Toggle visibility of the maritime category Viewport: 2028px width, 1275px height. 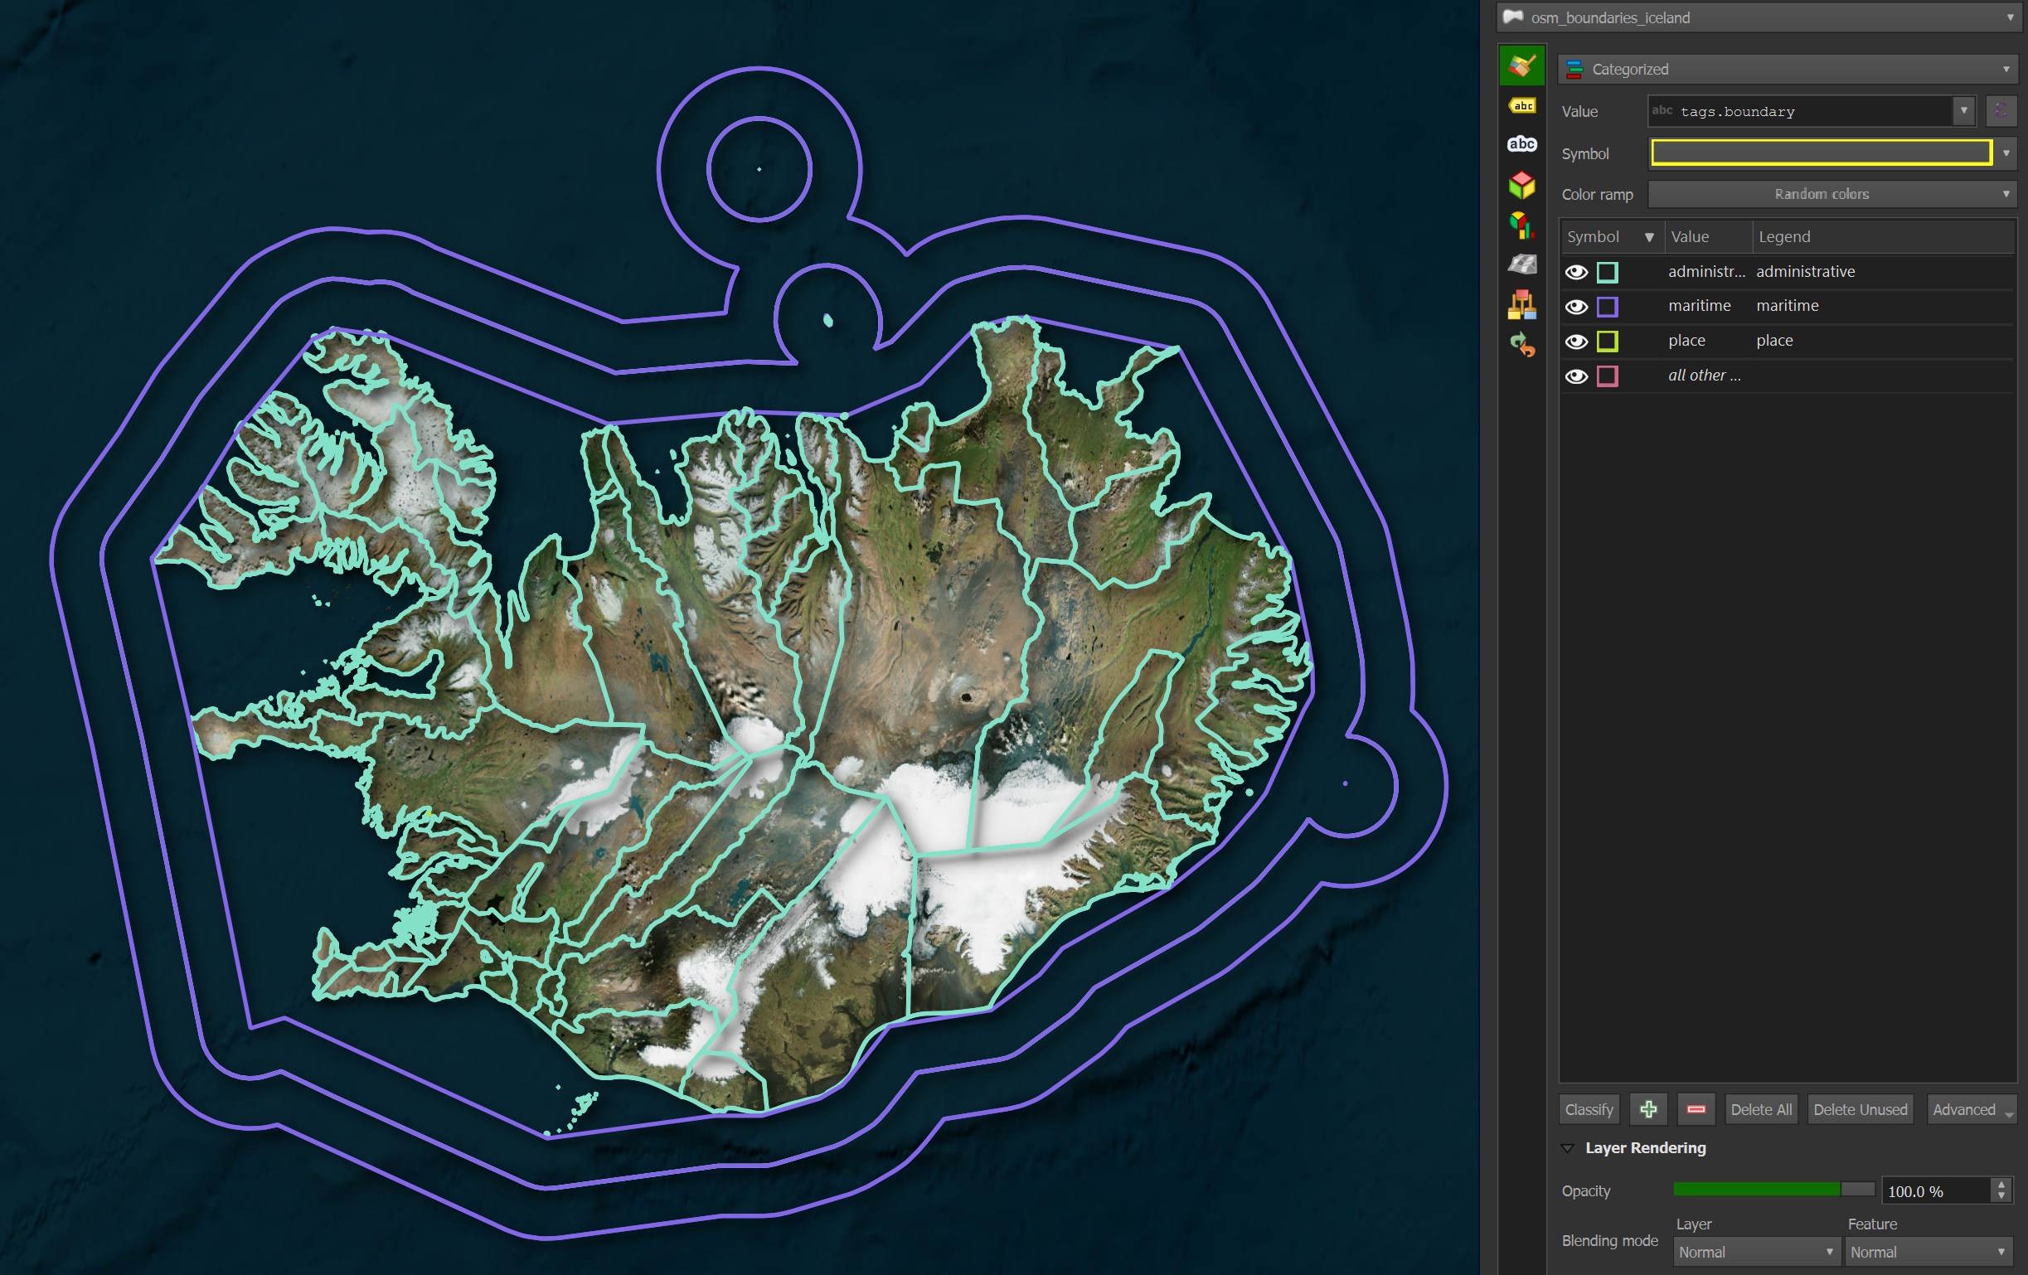tap(1576, 307)
